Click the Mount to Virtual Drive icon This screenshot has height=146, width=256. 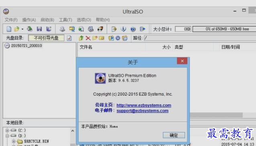coord(91,29)
